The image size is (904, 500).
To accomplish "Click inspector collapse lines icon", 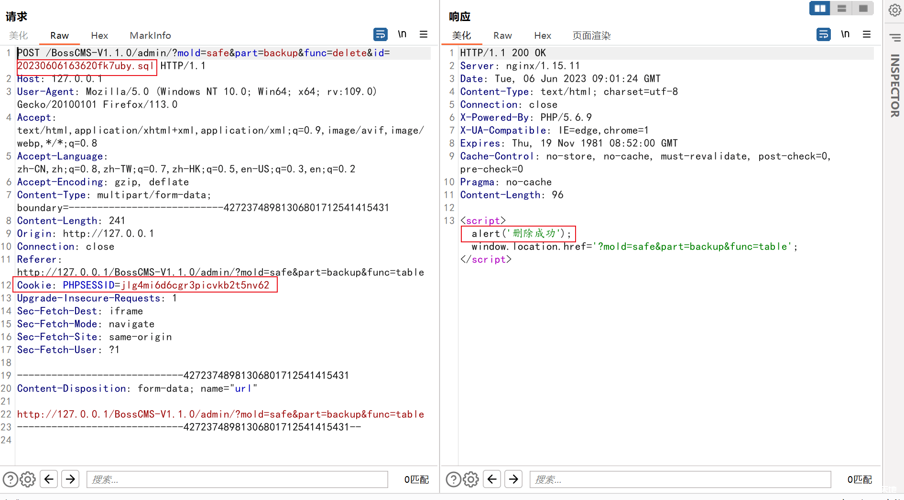I will (895, 37).
